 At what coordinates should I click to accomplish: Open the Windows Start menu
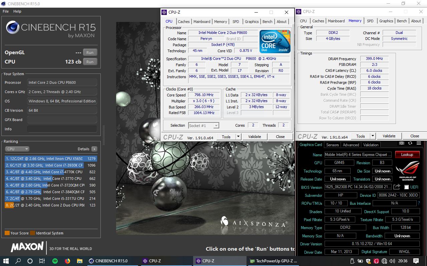click(x=6, y=261)
